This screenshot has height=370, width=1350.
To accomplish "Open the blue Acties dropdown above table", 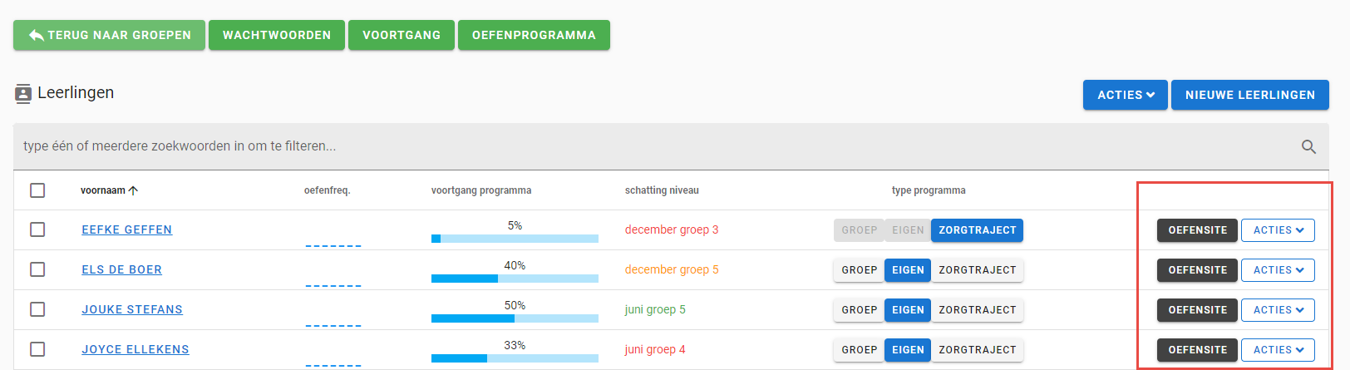I will pos(1126,95).
